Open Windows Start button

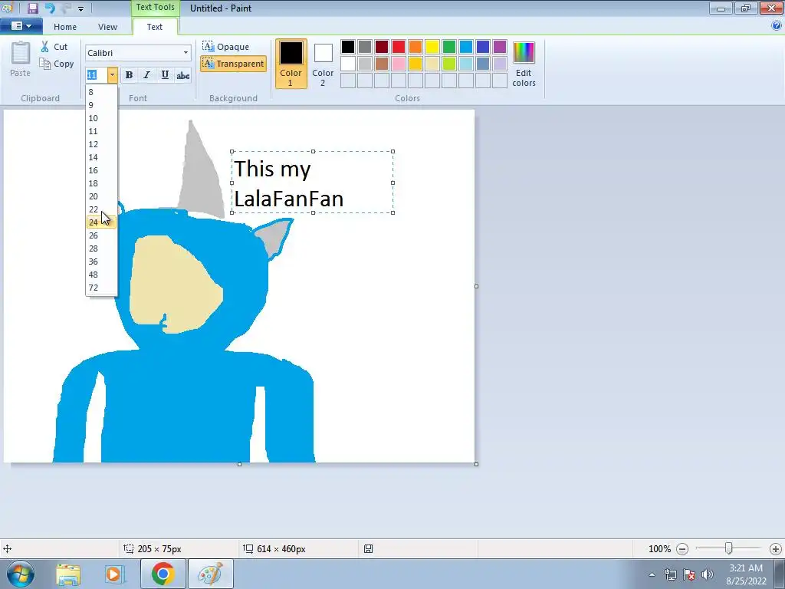click(x=21, y=574)
